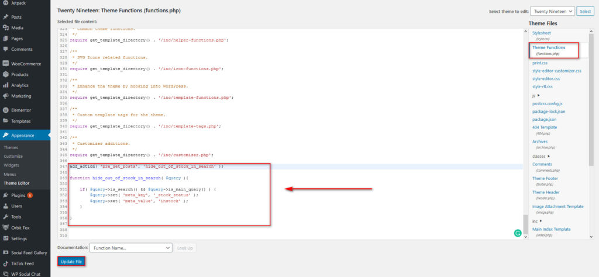Click the green Grammarly icon in editor

point(517,233)
